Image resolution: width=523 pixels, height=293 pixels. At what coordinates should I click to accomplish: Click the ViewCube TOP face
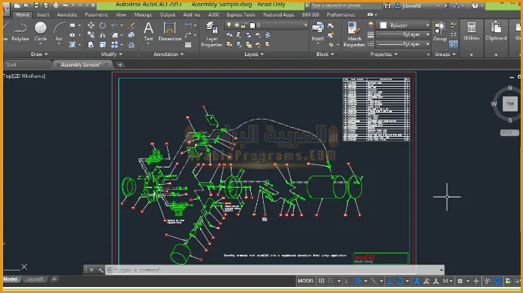(x=510, y=104)
